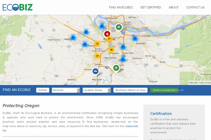Screen dimensions: 211x140
Task: Open the Services dropdown
Action: point(66,90)
